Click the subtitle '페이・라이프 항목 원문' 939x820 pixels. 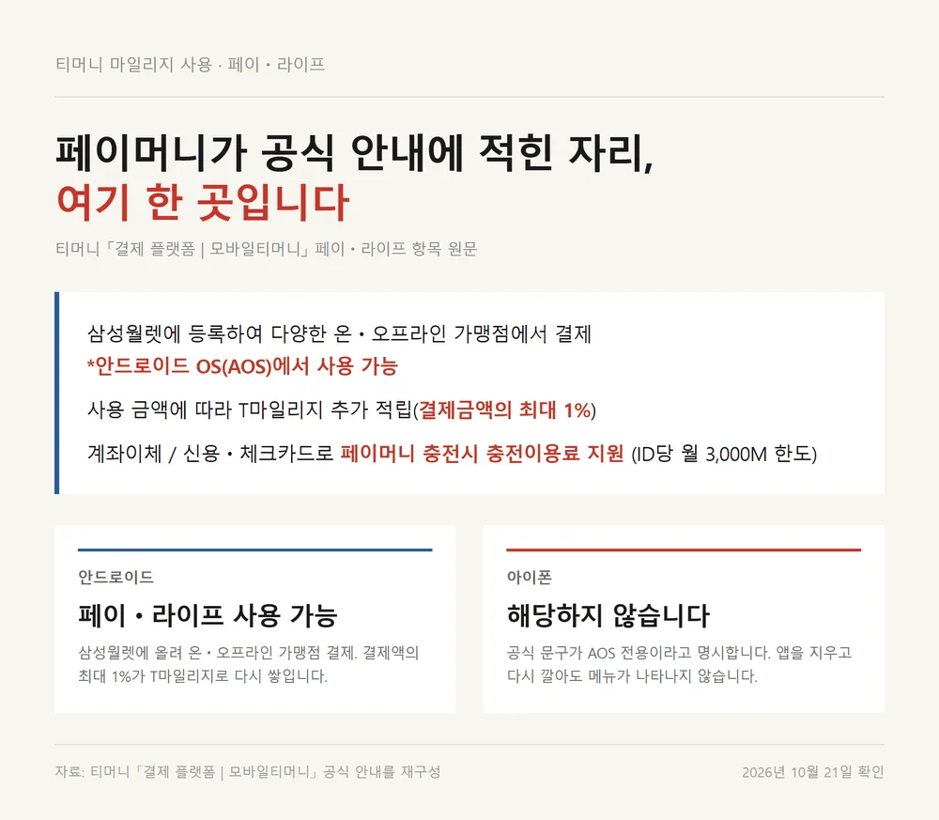(x=396, y=249)
